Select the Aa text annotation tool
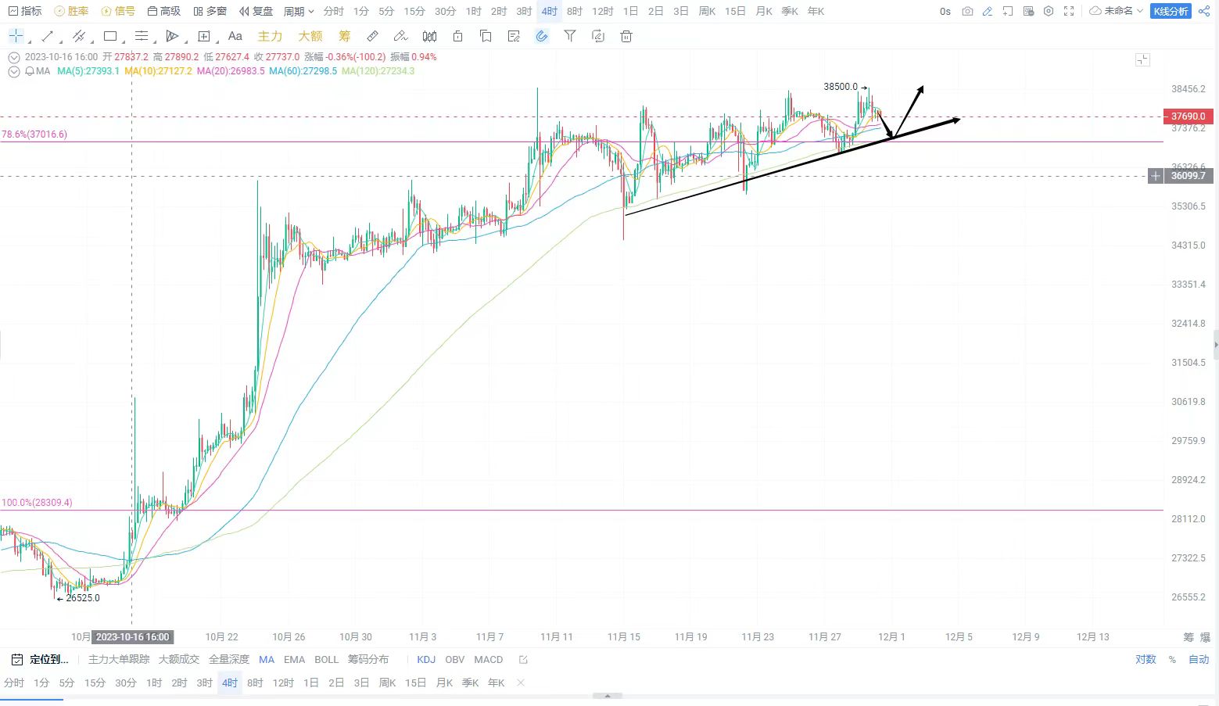 click(235, 36)
